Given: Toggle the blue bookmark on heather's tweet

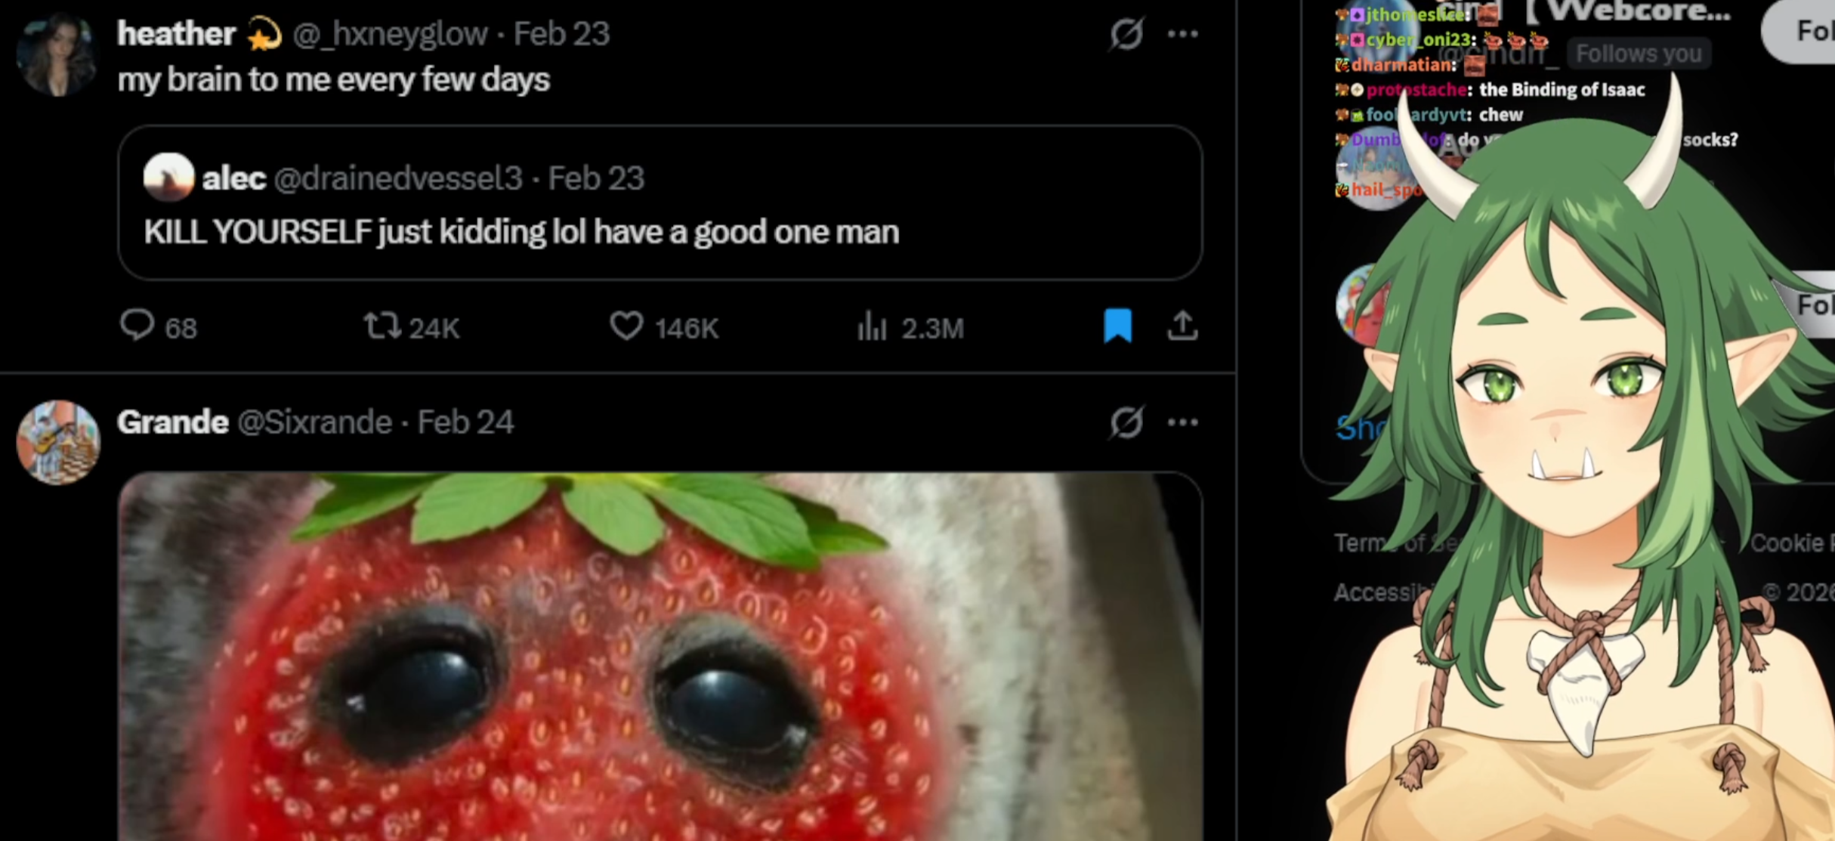Looking at the screenshot, I should 1117,326.
